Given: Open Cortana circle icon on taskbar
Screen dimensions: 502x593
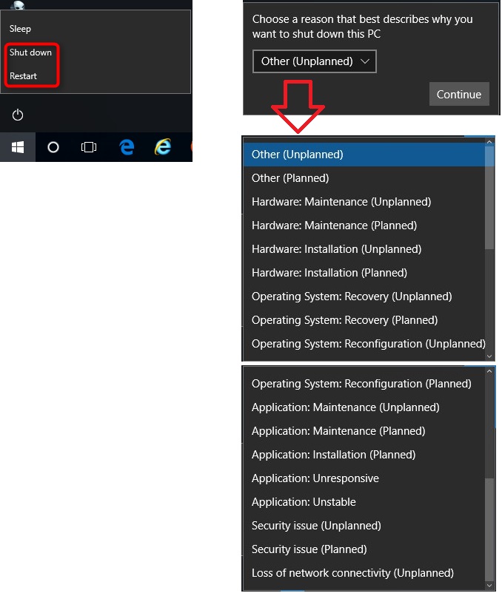Looking at the screenshot, I should [53, 147].
